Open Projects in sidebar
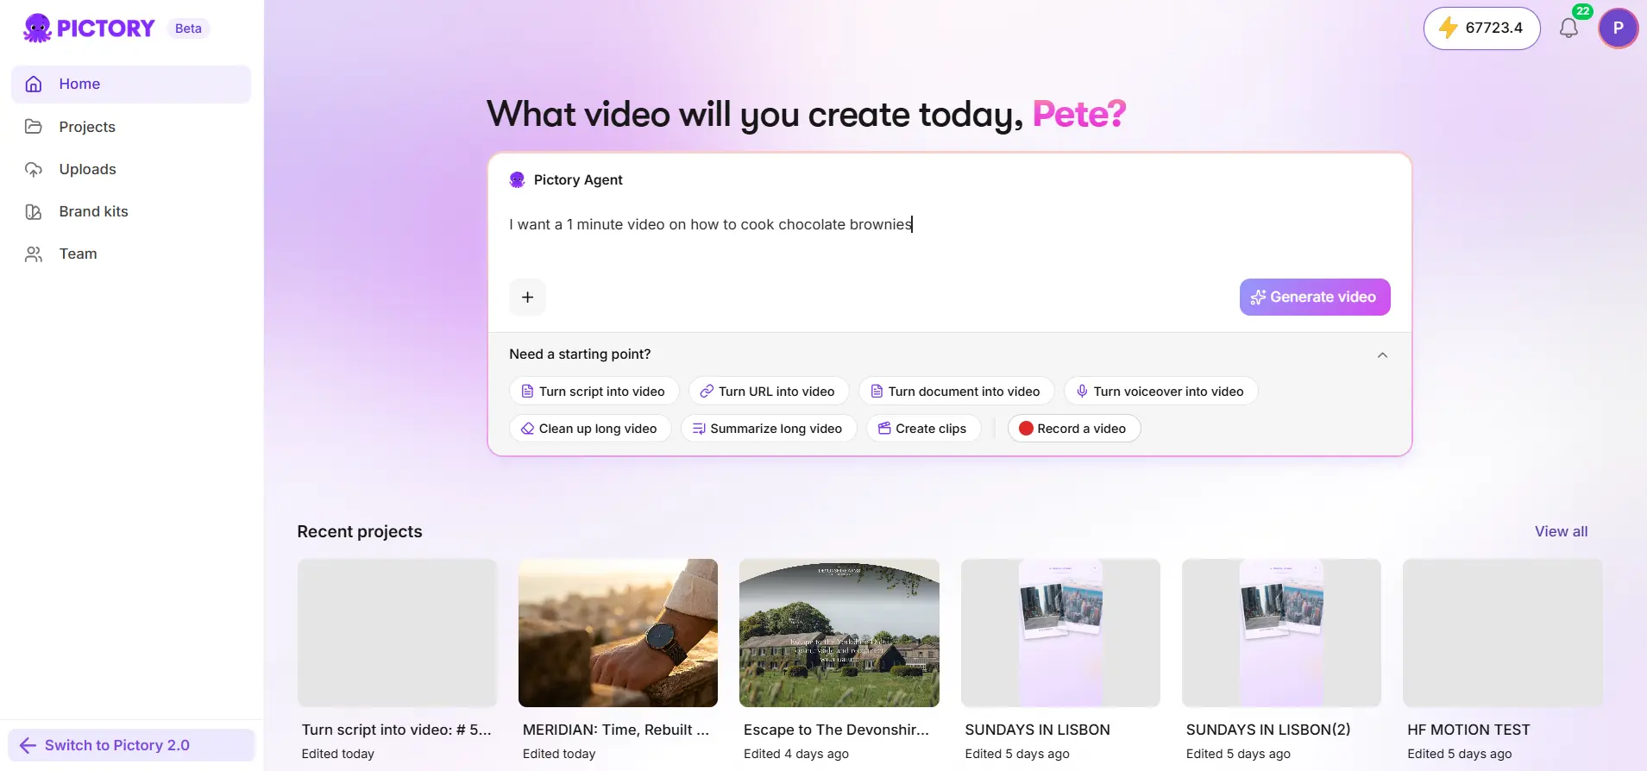 131,127
